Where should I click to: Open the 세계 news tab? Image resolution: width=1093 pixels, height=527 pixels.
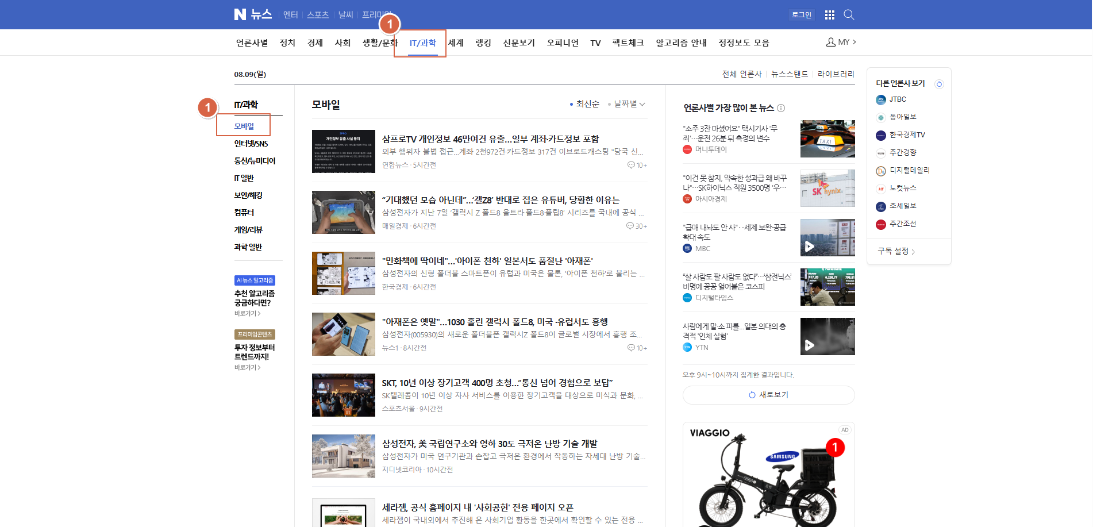(x=456, y=43)
